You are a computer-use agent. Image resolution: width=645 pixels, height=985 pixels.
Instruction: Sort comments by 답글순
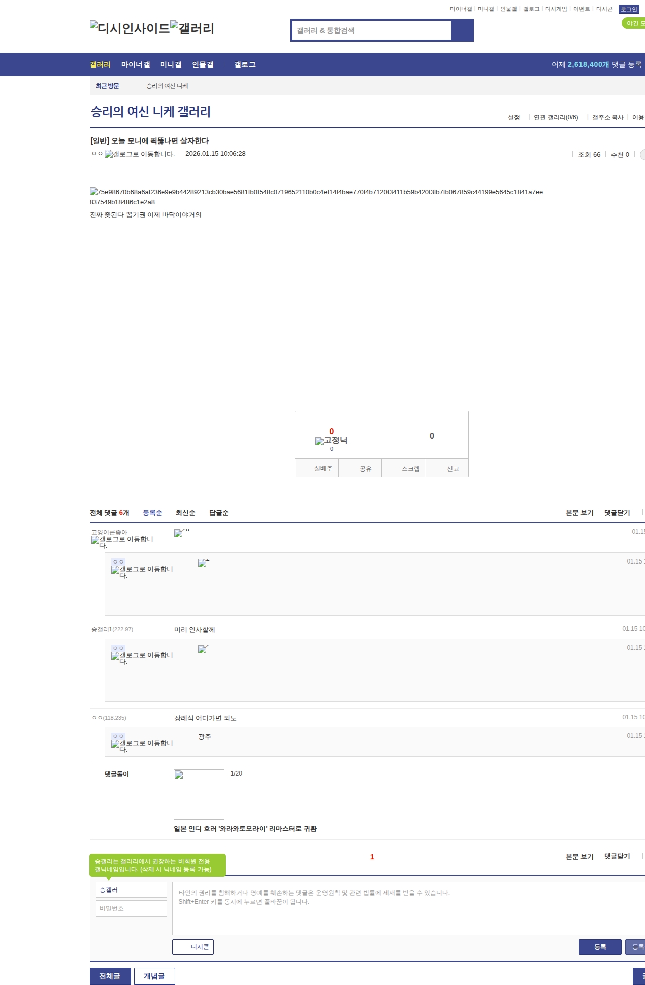219,513
